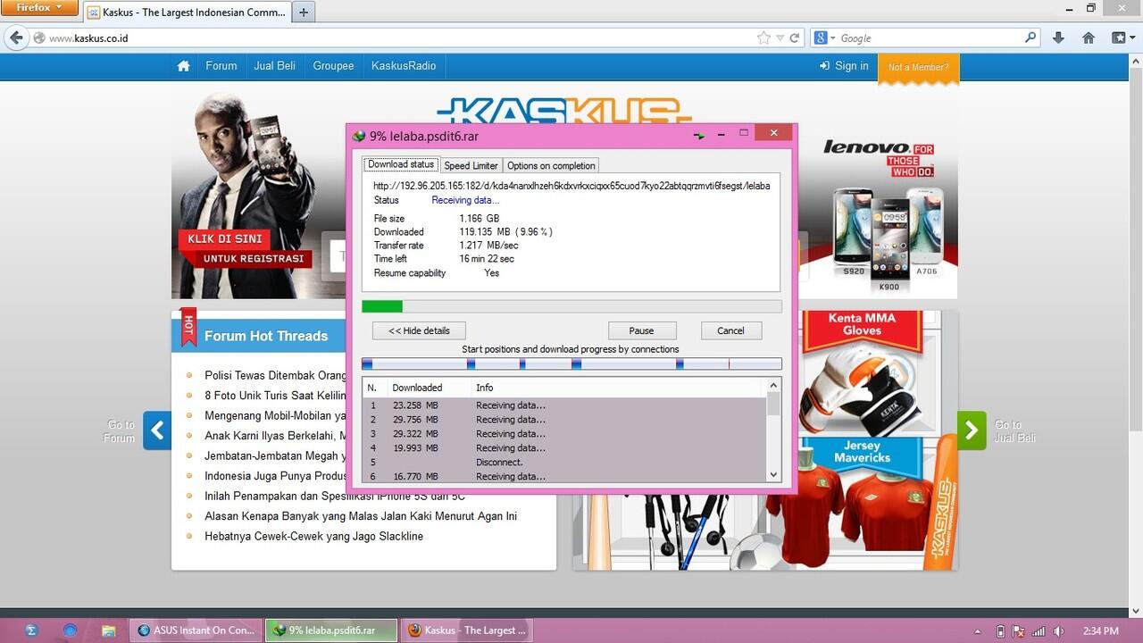
Task: Open KaskusRadio in Kaskus navigation
Action: pos(404,66)
